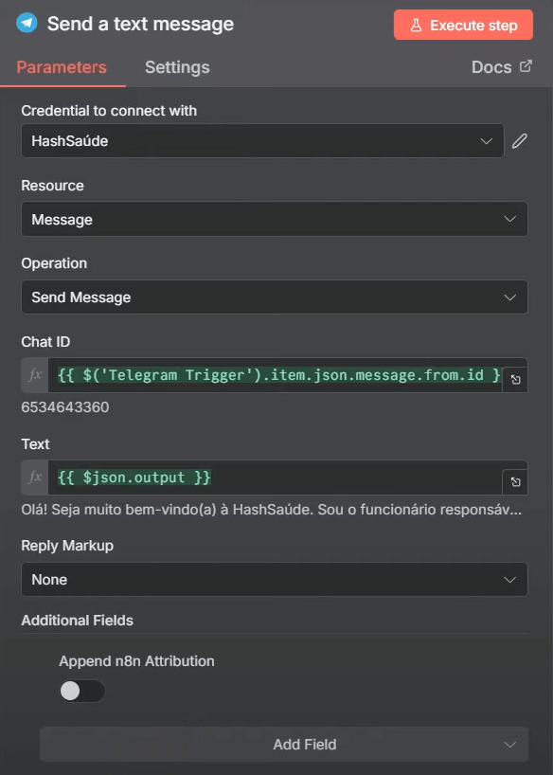
Task: Click the 'Append n8n Attribution' label
Action: (x=137, y=661)
